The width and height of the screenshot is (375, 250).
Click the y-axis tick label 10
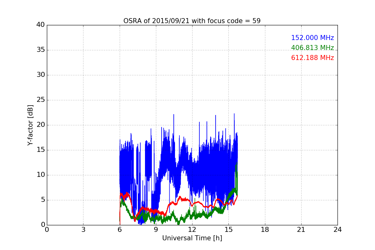[41, 175]
